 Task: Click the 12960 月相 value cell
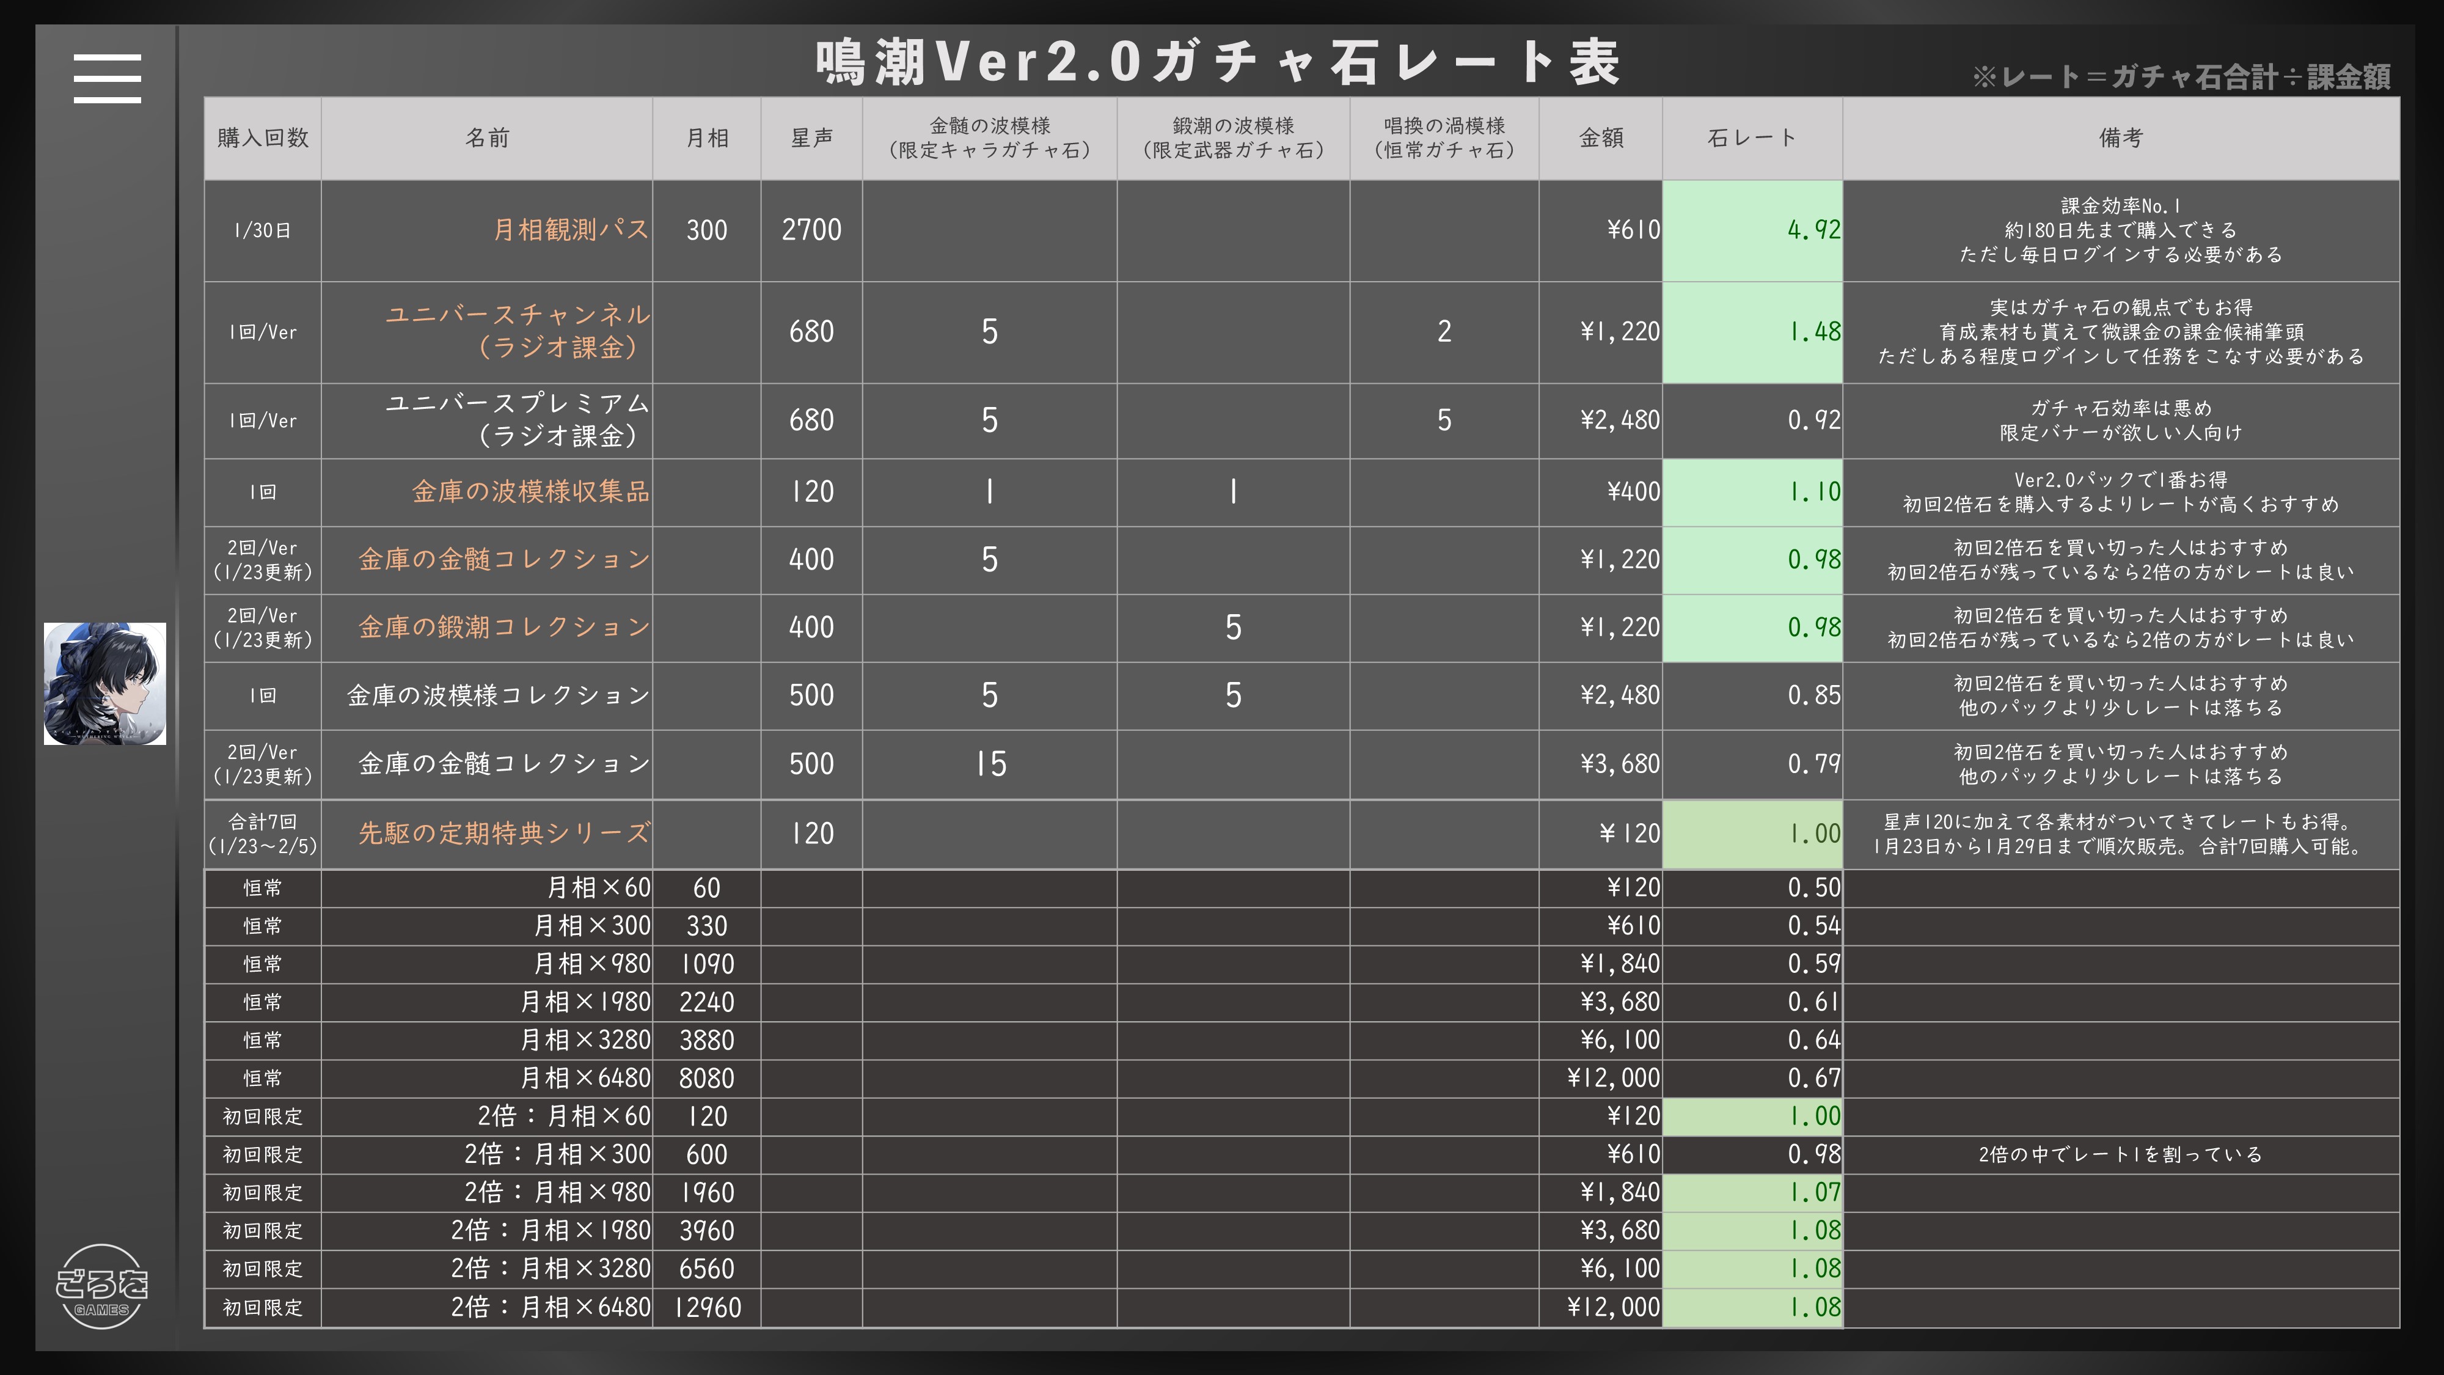(x=707, y=1308)
